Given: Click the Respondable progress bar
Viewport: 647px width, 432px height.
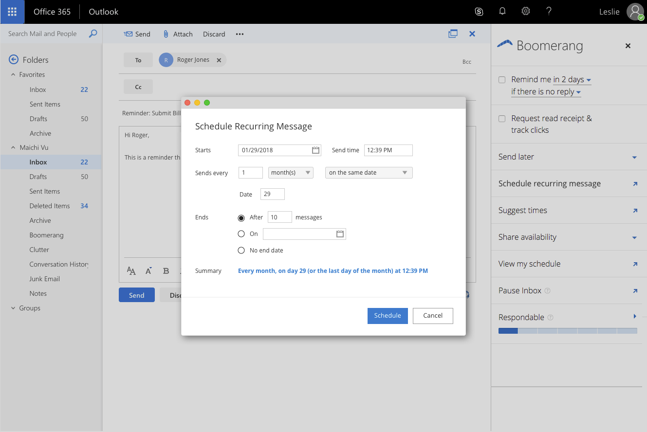Looking at the screenshot, I should click(567, 331).
